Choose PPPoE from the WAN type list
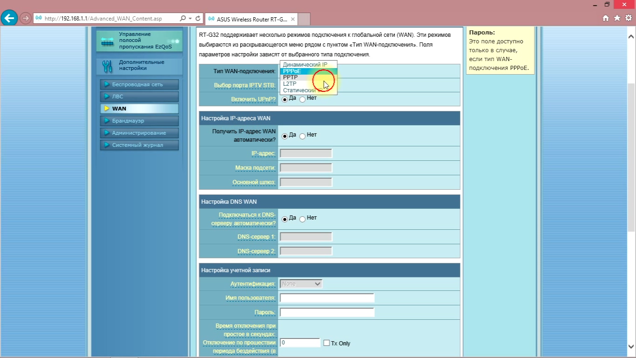The width and height of the screenshot is (636, 358). coord(308,71)
